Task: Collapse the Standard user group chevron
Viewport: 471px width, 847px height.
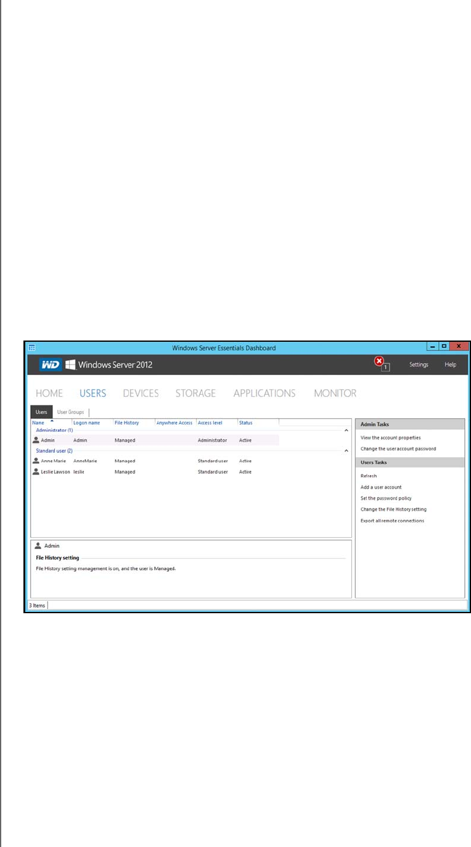Action: pyautogui.click(x=346, y=451)
